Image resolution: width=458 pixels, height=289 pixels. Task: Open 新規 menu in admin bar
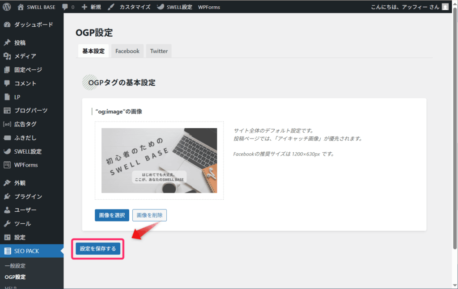coord(96,7)
